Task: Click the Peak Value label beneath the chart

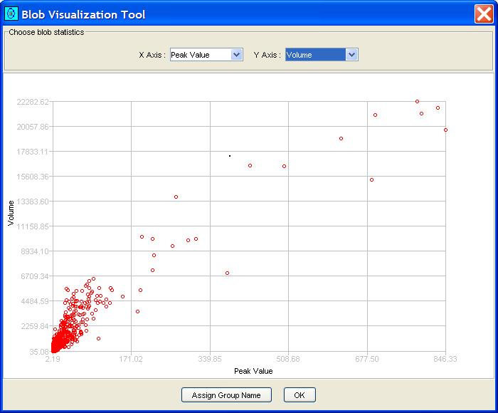Action: (253, 371)
